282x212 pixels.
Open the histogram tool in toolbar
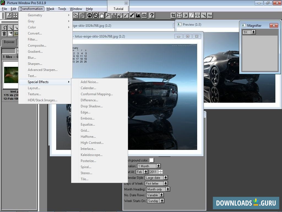click(138, 15)
